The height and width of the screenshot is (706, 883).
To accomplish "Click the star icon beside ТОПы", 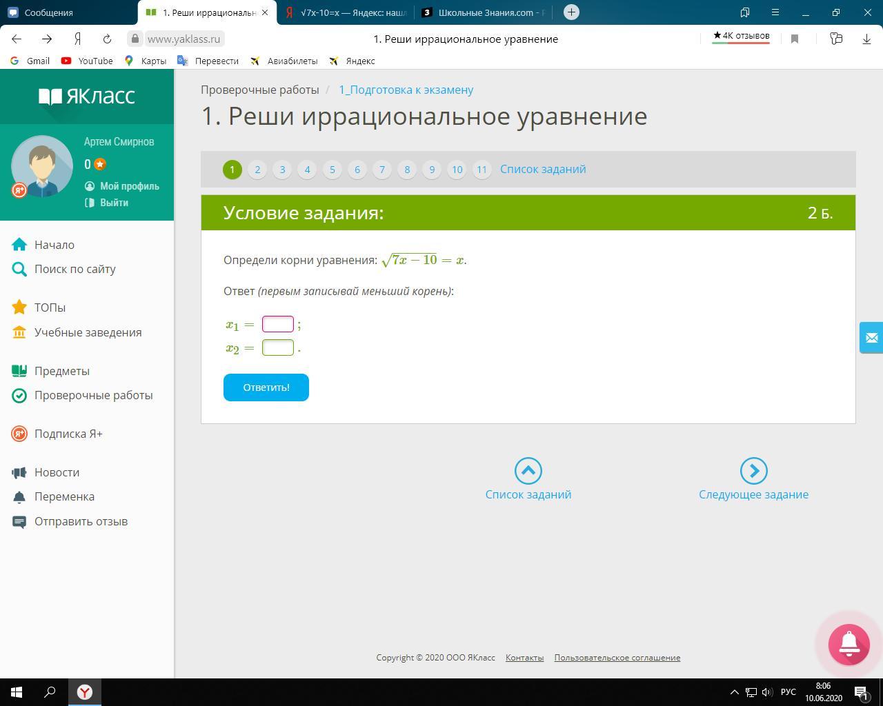I will click(19, 307).
